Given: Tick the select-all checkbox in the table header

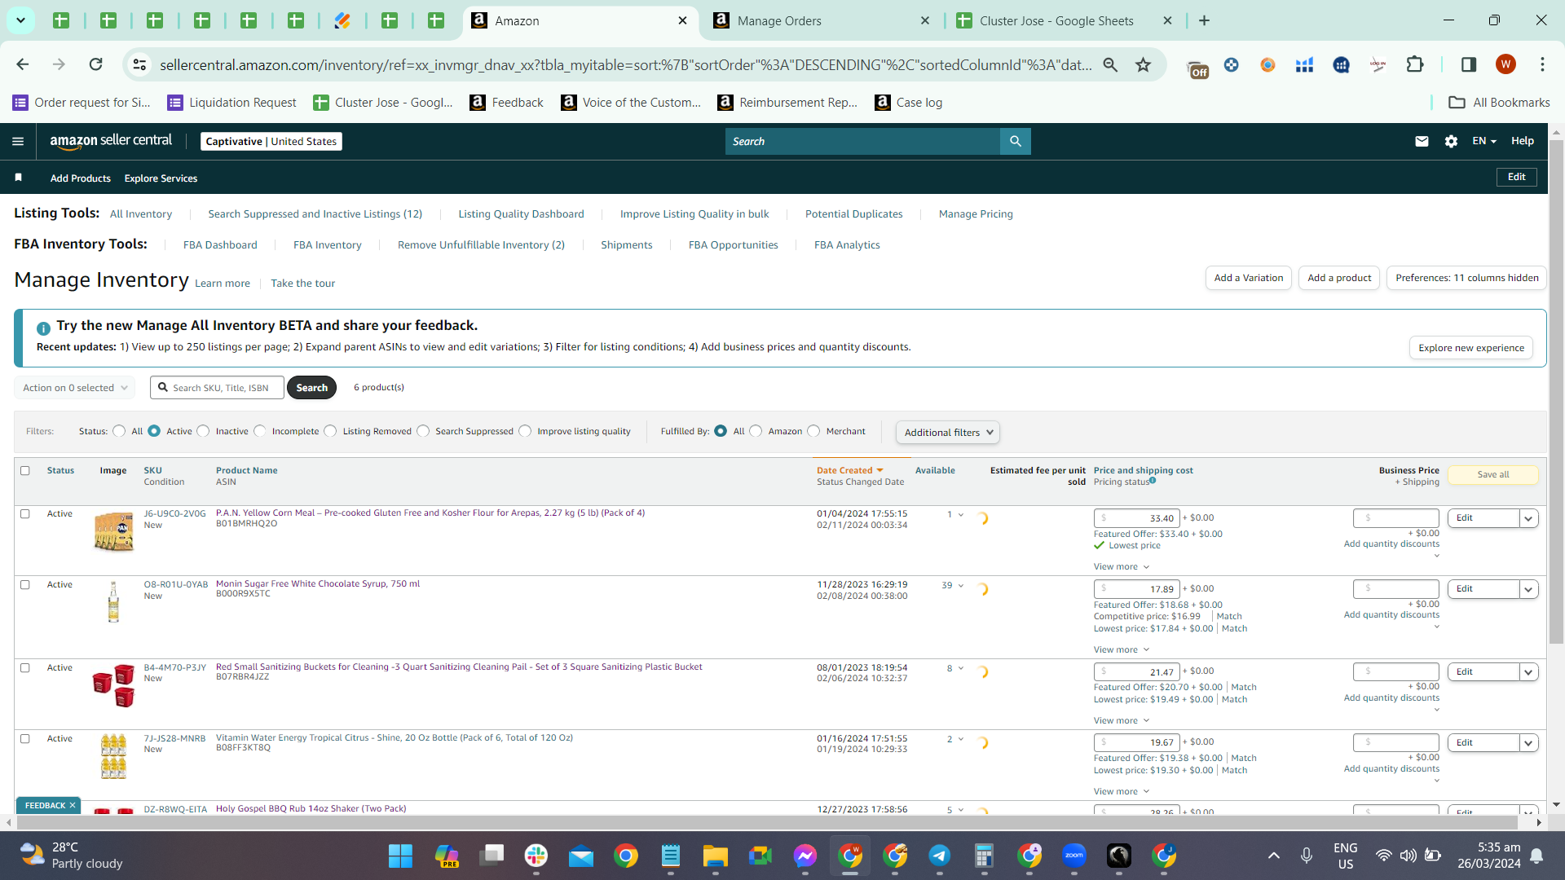Looking at the screenshot, I should point(25,470).
